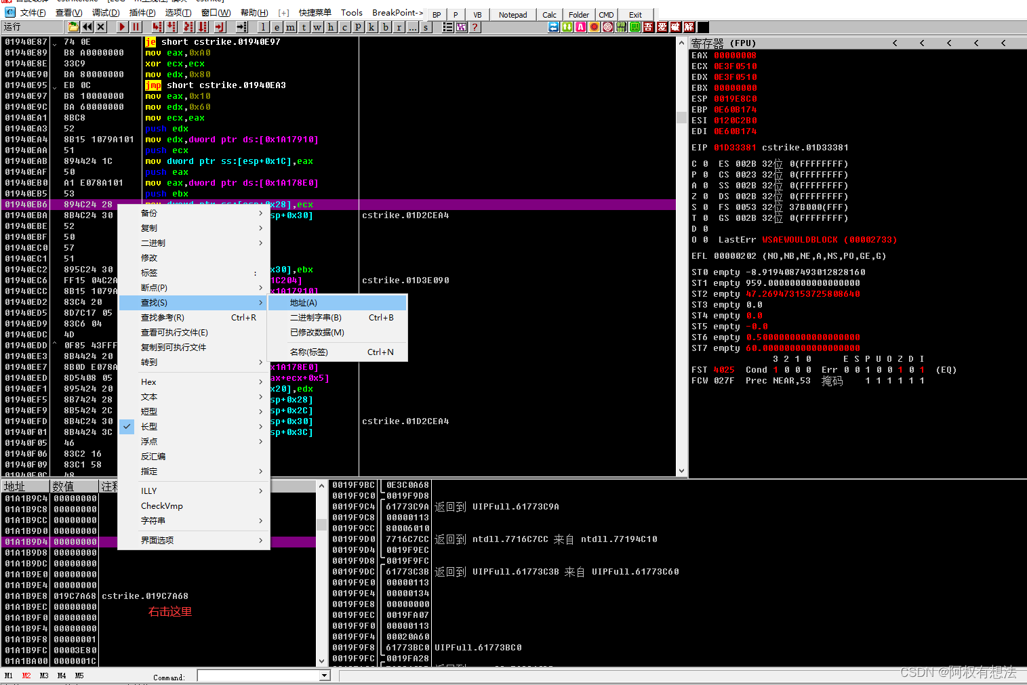This screenshot has height=685, width=1027.
Task: Show handles with 'h' icon
Action: pos(331,27)
